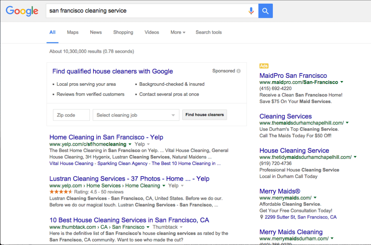Image resolution: width=371 pixels, height=245 pixels.
Task: Open the More dropdown in the navigation bar
Action: [178, 32]
